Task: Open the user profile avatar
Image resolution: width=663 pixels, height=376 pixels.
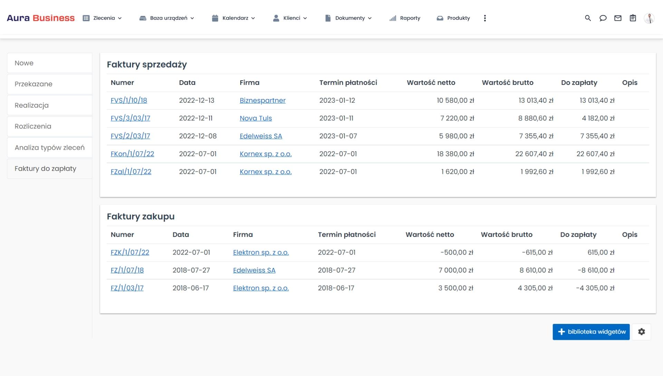Action: (649, 18)
